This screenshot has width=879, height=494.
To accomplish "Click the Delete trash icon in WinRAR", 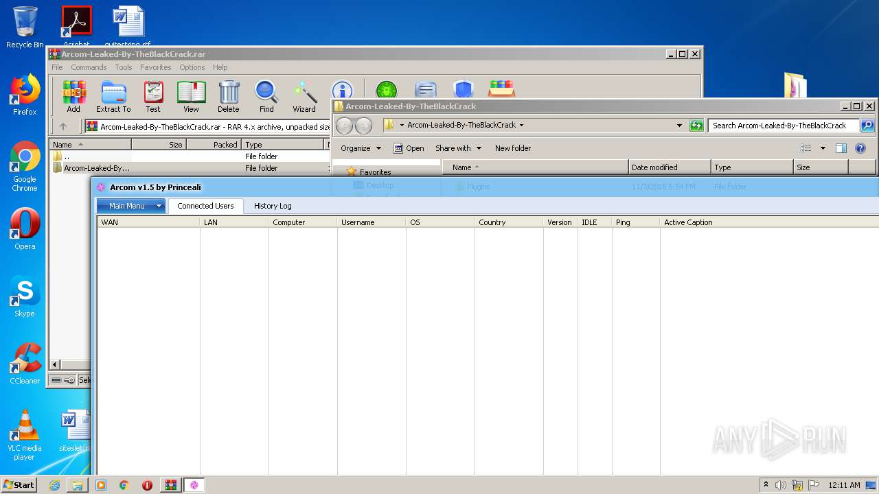I will pos(229,96).
